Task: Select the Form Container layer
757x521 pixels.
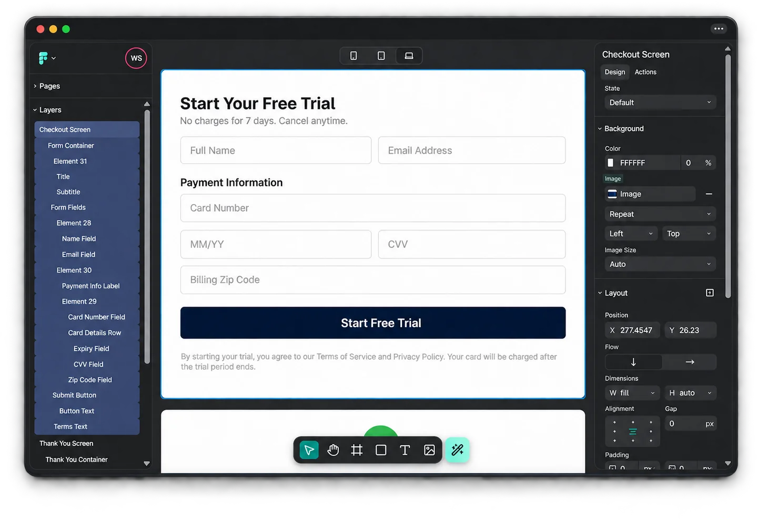Action: coord(87,145)
